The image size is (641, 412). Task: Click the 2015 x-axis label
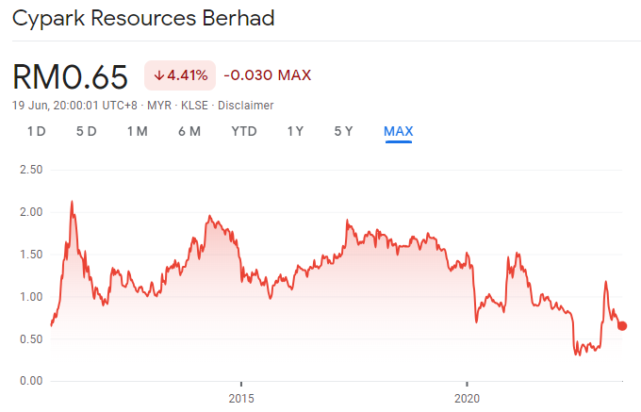(x=241, y=398)
